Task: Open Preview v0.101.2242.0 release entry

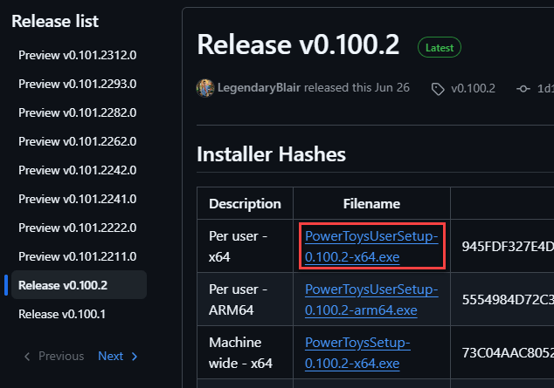Action: coord(78,170)
